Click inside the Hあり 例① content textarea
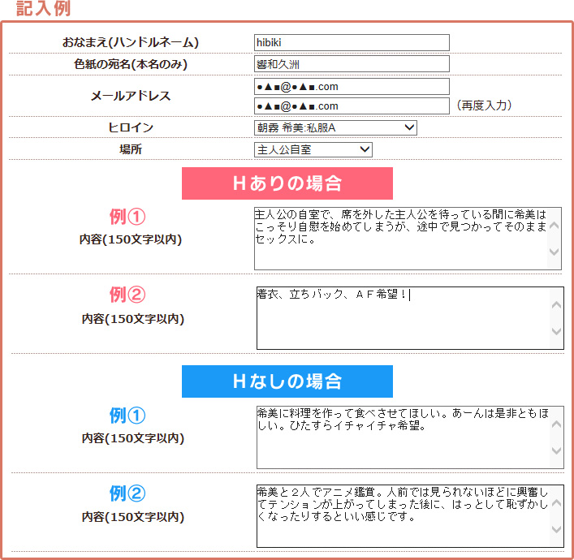 400,239
